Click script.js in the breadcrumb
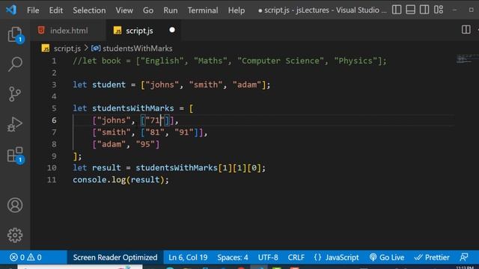 coord(67,49)
